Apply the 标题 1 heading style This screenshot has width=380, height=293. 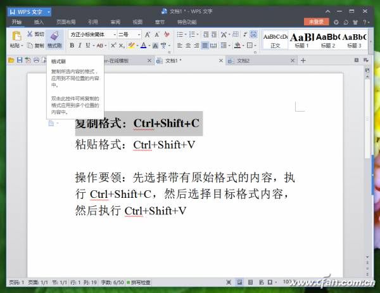click(x=301, y=41)
